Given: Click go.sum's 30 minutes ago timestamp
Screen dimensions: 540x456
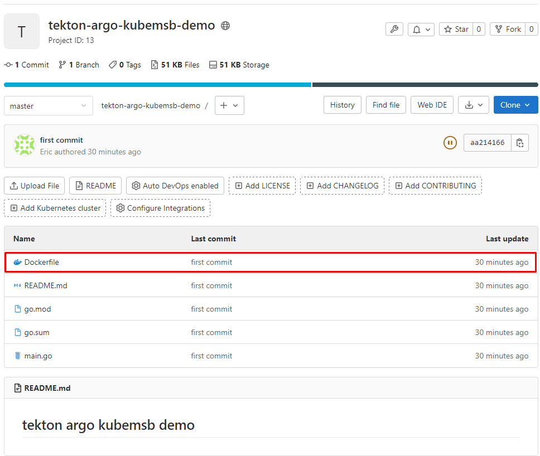Looking at the screenshot, I should [x=502, y=332].
